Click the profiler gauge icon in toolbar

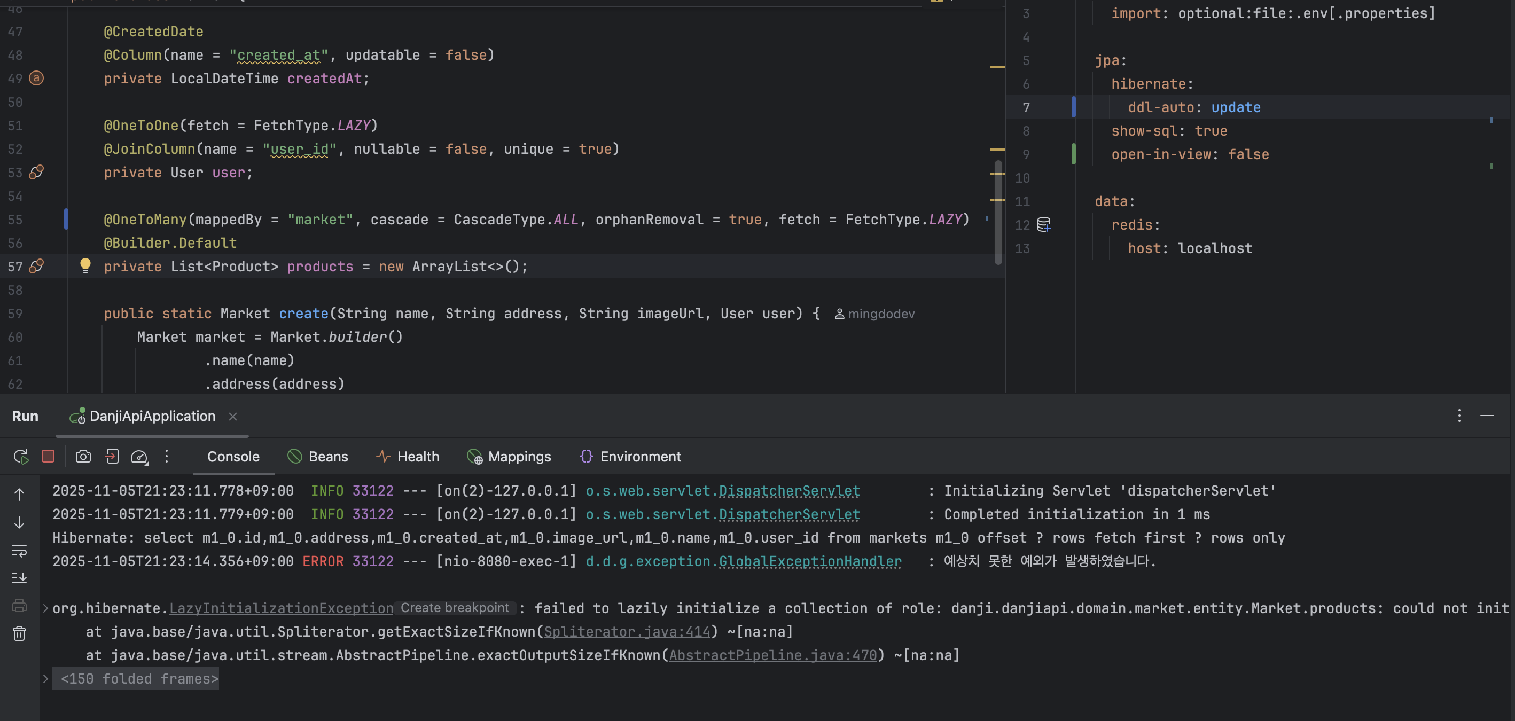pyautogui.click(x=139, y=456)
